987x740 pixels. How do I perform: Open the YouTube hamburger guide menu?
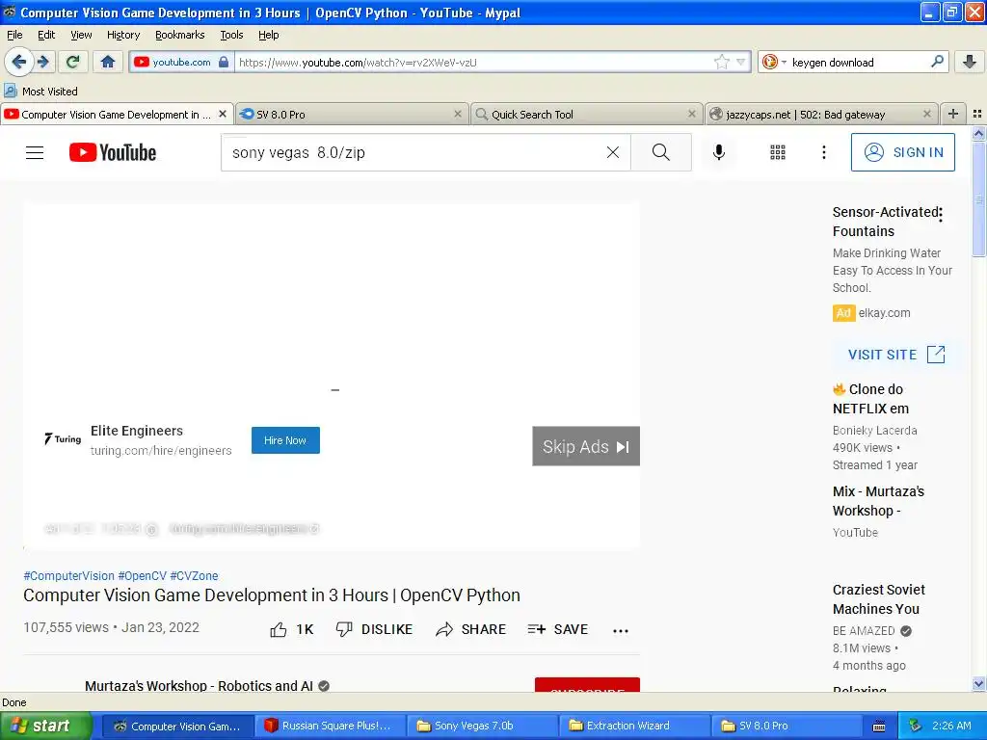point(35,152)
